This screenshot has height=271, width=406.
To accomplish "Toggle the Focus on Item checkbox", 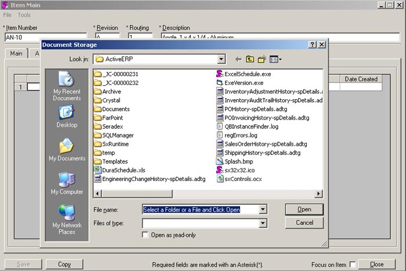I will pos(353,265).
